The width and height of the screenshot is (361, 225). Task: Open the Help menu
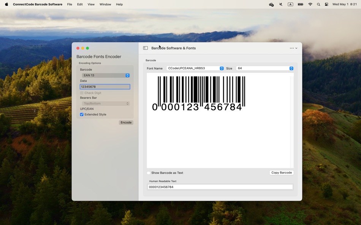(119, 5)
